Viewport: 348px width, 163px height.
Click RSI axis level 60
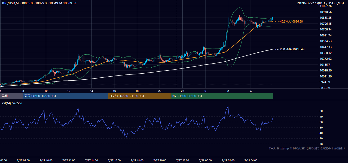[x=321, y=122]
